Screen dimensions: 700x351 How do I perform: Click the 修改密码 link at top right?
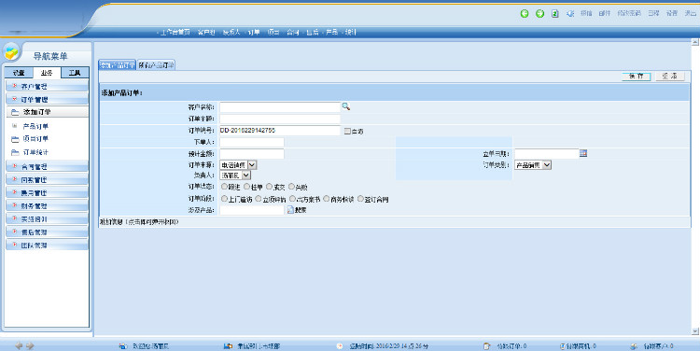click(x=629, y=13)
